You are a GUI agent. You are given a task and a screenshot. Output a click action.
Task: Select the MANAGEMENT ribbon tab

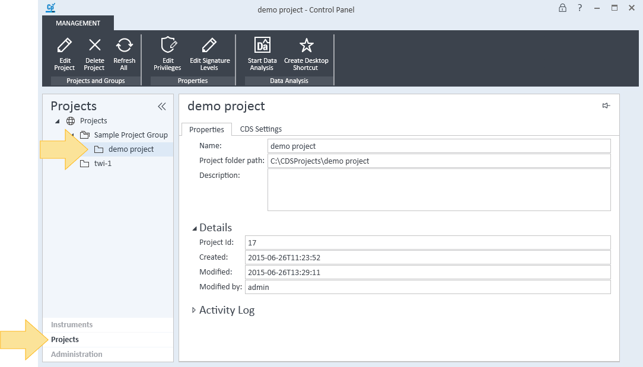[x=78, y=23]
